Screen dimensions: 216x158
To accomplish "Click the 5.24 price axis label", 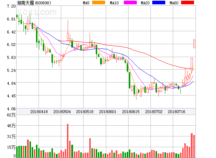I will pos(11,70).
